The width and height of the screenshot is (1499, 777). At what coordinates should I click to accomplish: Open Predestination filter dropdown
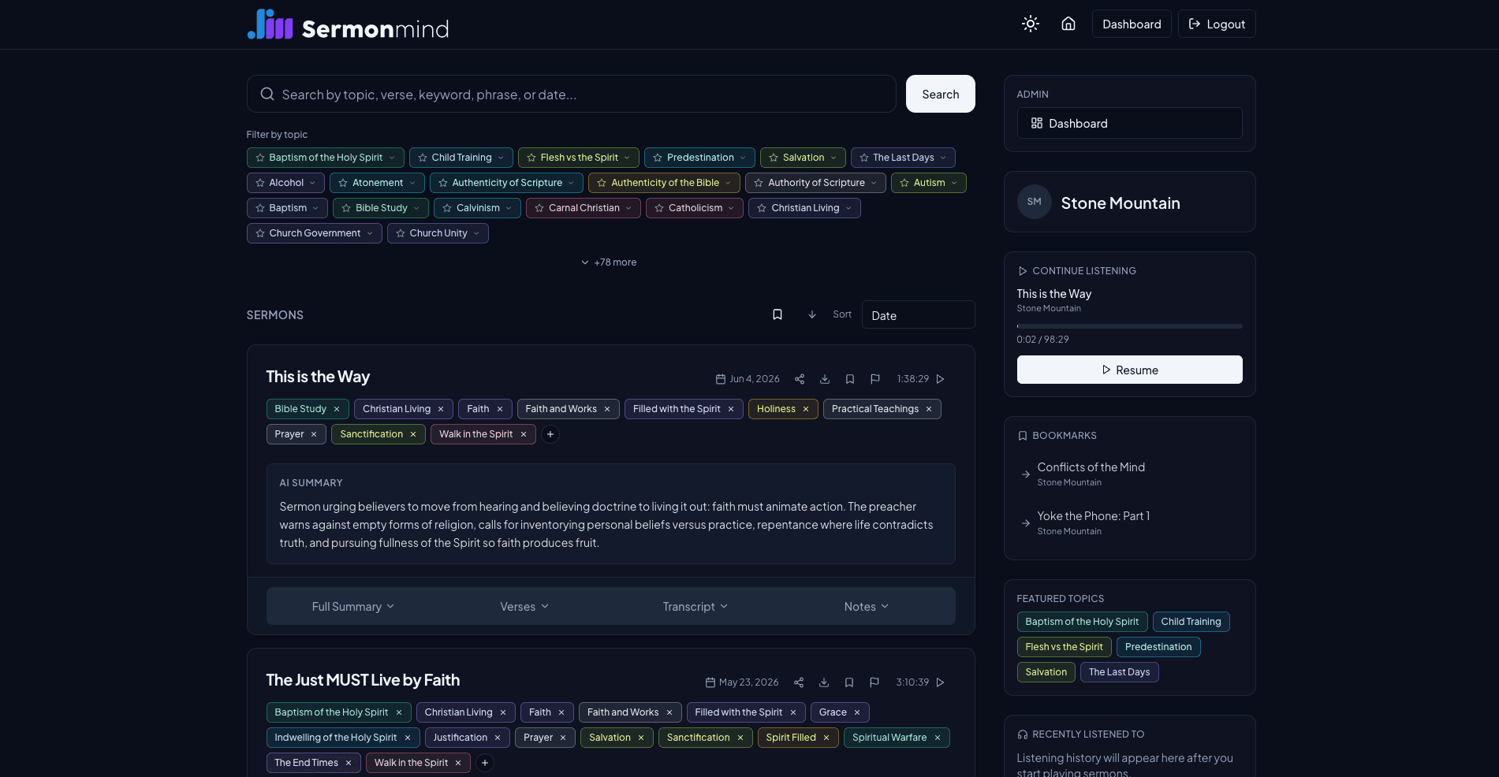pyautogui.click(x=742, y=158)
